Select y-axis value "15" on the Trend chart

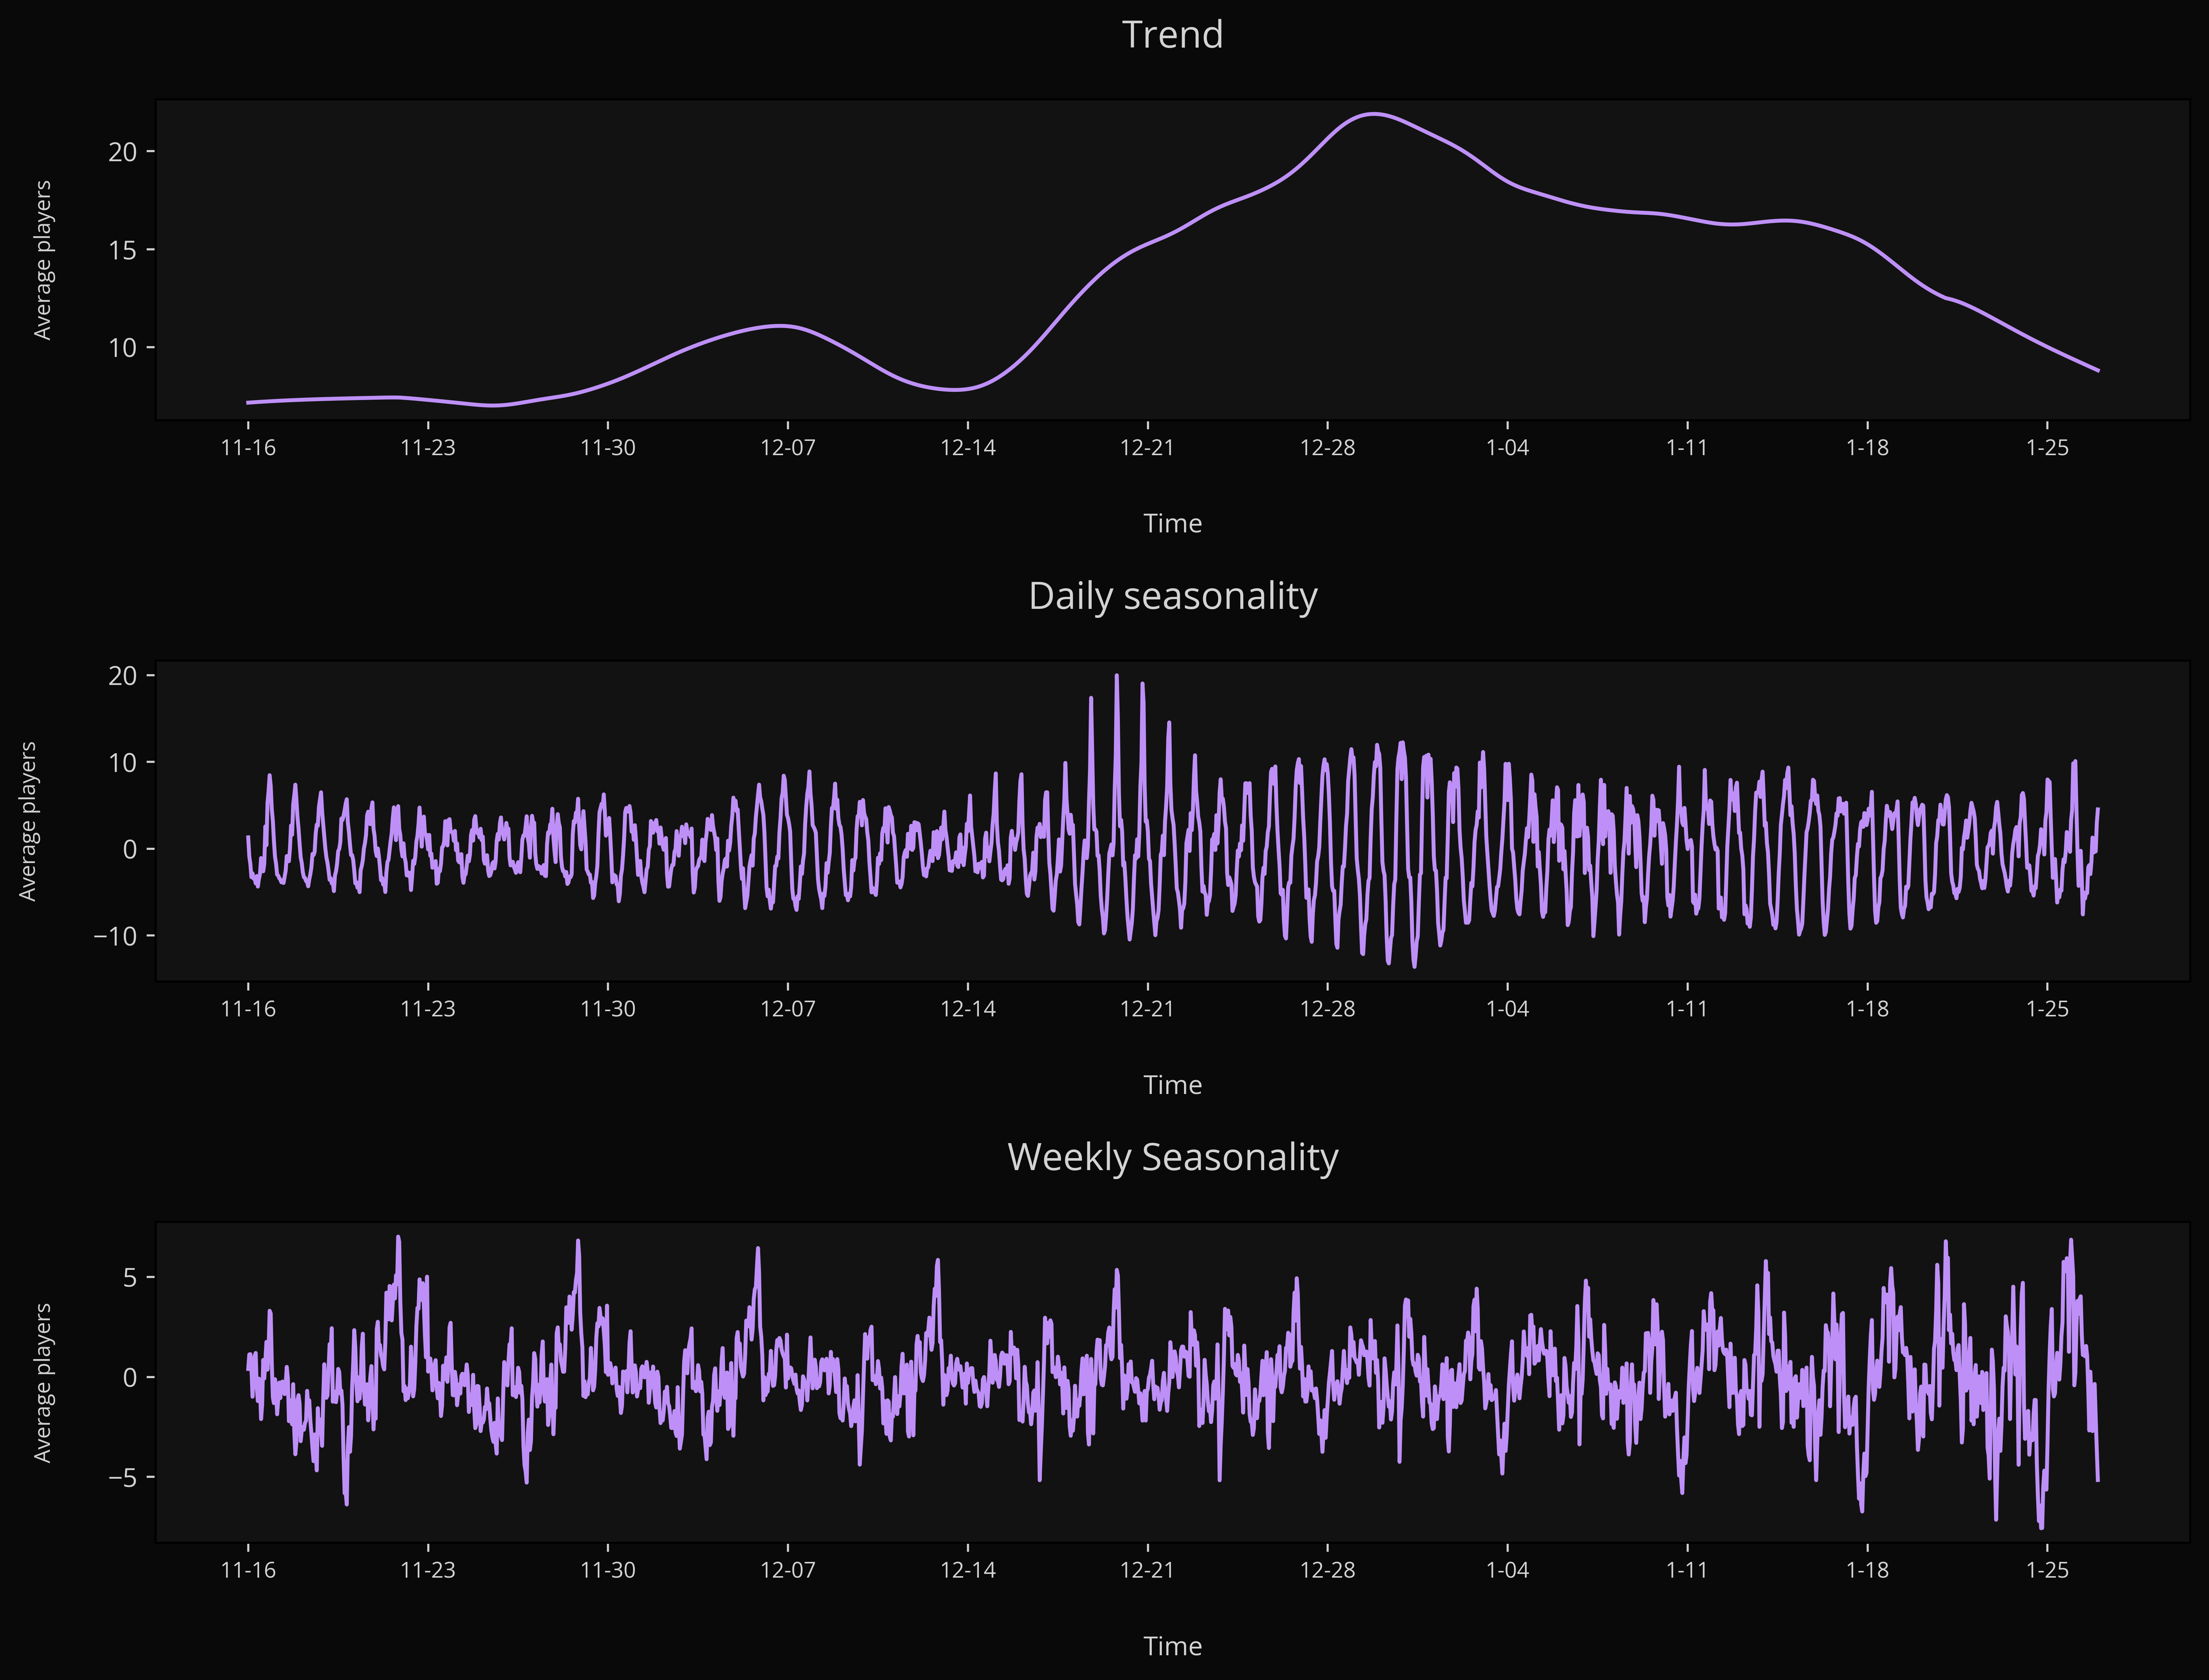(x=123, y=250)
